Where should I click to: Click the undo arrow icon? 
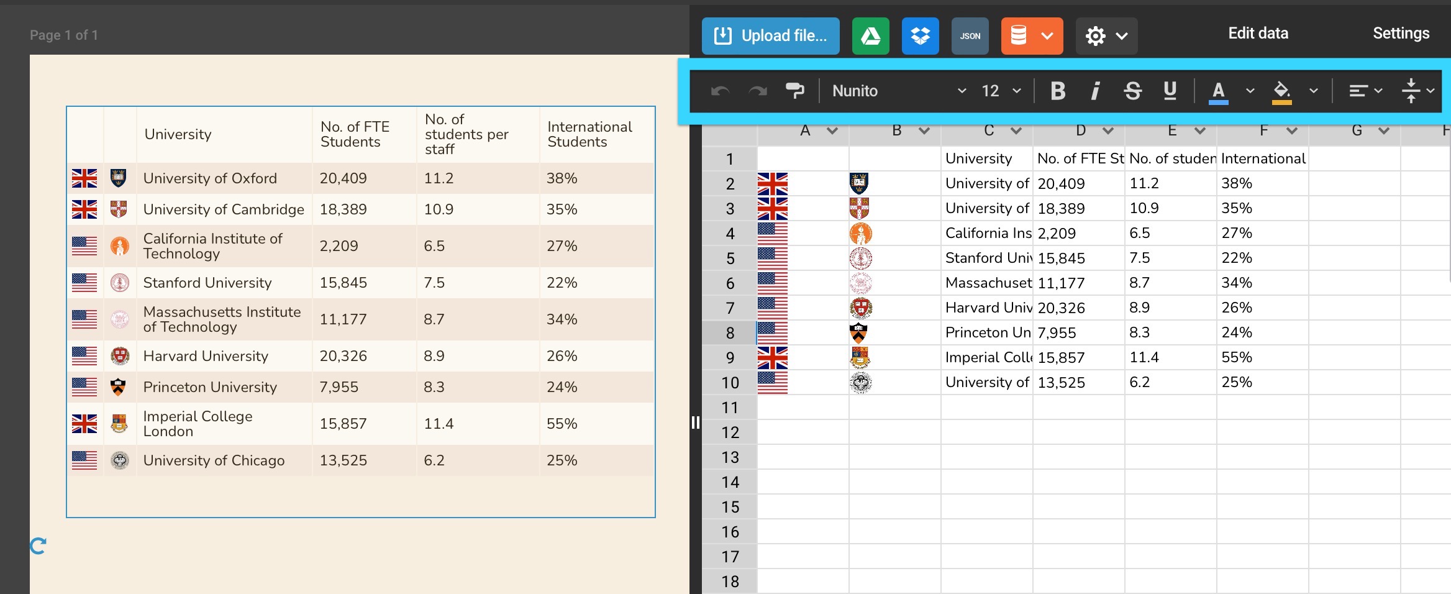(x=720, y=91)
